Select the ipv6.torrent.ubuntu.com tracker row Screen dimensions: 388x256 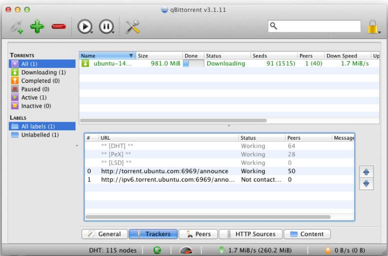tap(219, 180)
